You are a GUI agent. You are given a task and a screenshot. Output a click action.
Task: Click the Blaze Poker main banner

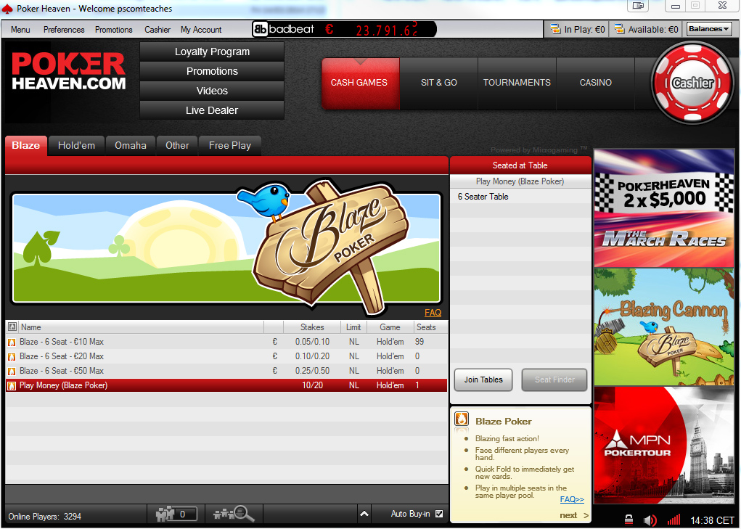(226, 248)
